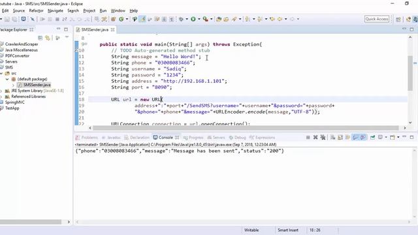Viewport: 418px width, 235px height.
Task: Select the SMSSender.java editor tab
Action: pos(95,29)
